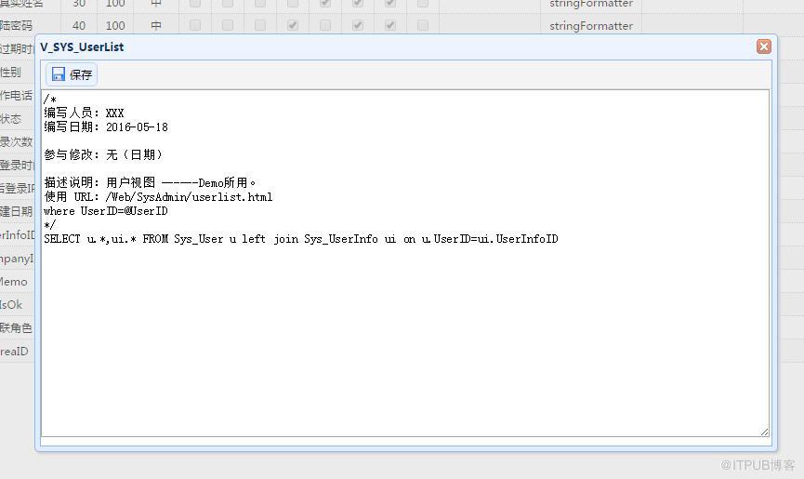The height and width of the screenshot is (479, 804).
Task: Toggle second checkbox in 陆密码 row
Action: point(228,25)
